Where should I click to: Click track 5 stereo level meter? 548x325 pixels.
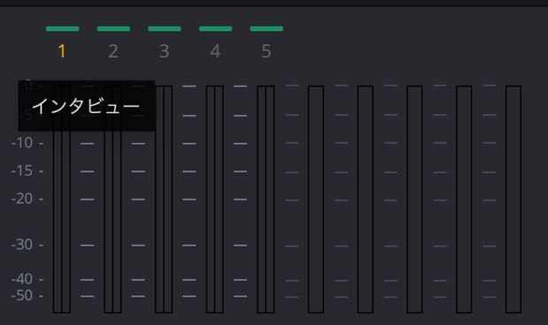point(266,199)
